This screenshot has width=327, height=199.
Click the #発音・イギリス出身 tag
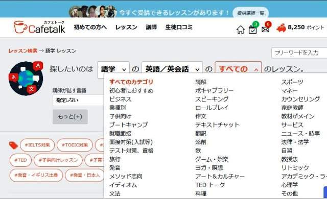tap(36, 175)
